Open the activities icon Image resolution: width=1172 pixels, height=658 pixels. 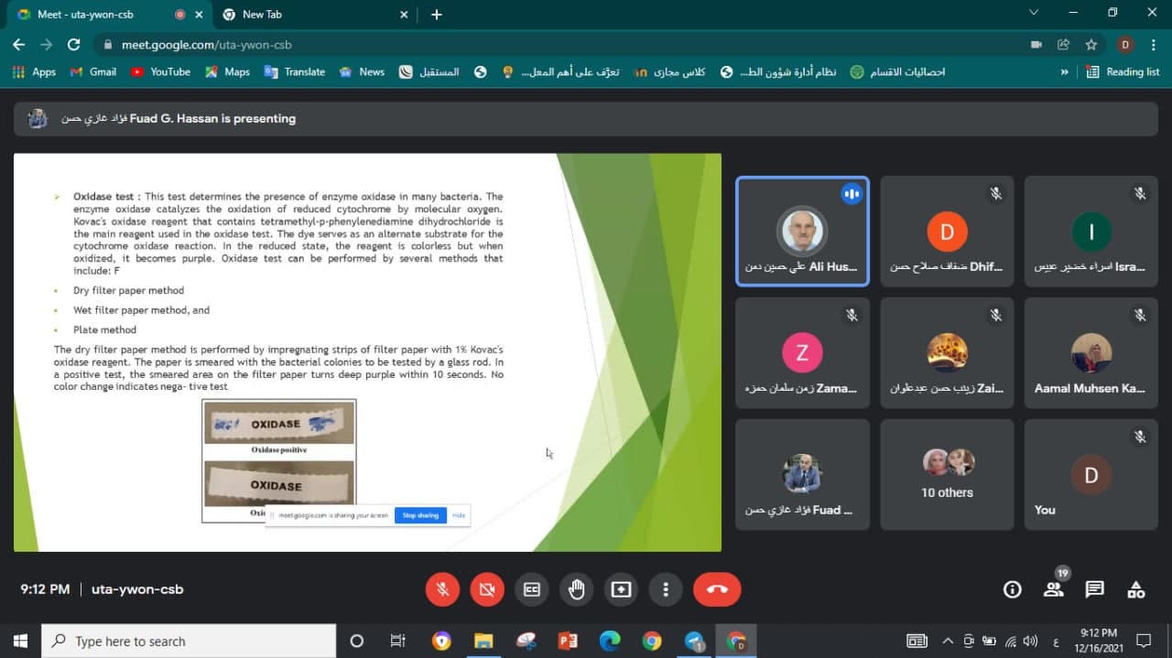pyautogui.click(x=1135, y=589)
